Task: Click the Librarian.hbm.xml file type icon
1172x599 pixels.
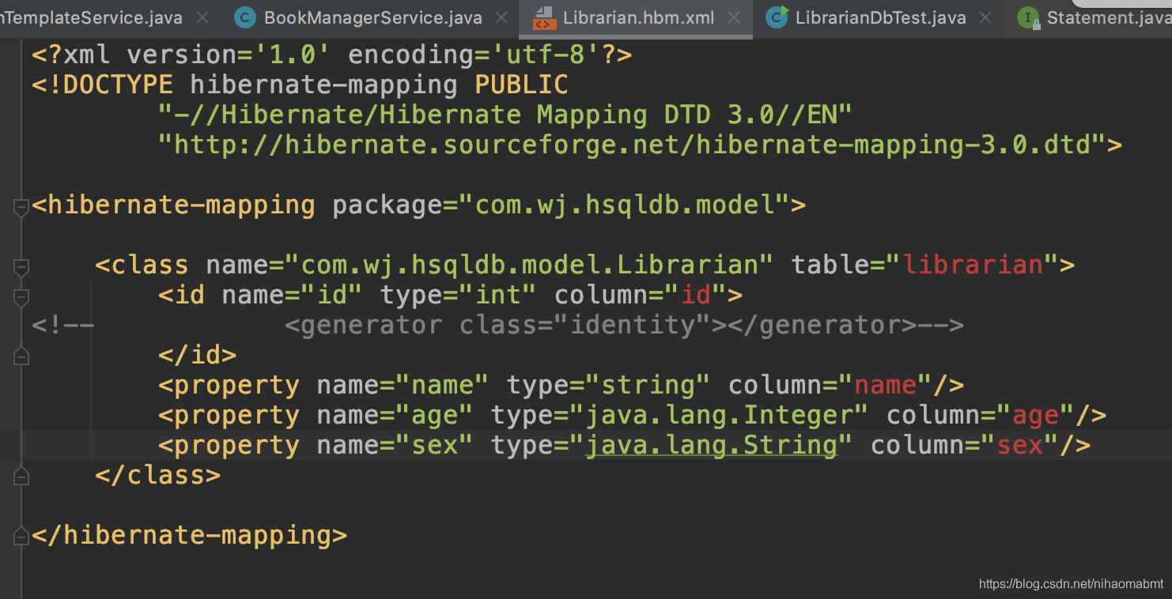Action: click(543, 17)
